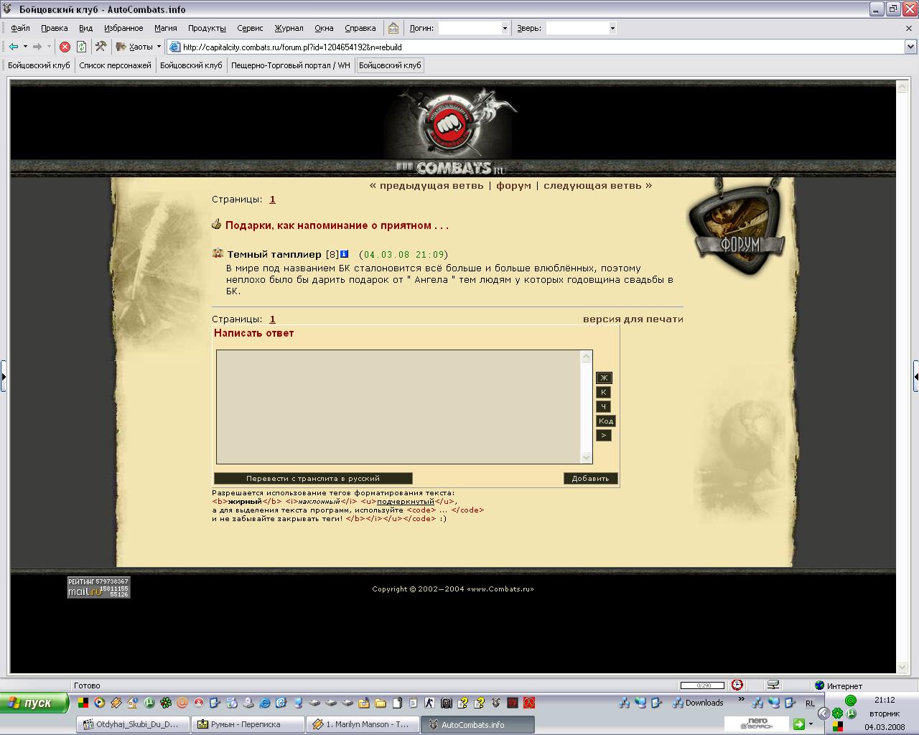919x735 pixels.
Task: Open the forward button history dropdown arrow
Action: 49,47
